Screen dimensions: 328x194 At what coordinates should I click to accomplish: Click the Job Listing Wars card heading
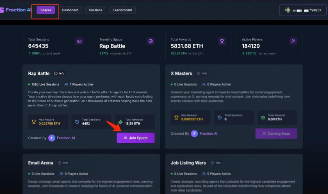(x=188, y=163)
